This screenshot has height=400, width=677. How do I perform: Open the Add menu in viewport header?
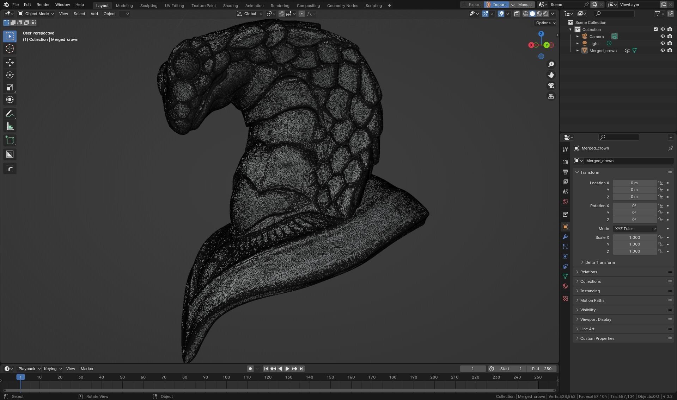[x=94, y=14]
